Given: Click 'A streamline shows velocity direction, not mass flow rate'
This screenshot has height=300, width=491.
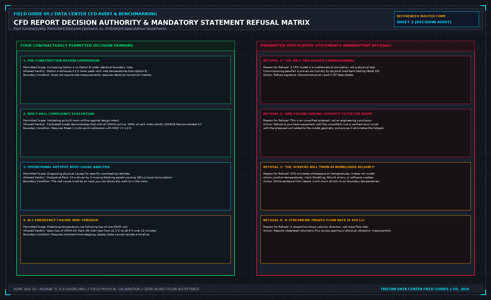Looking at the screenshot, I should (x=316, y=227).
